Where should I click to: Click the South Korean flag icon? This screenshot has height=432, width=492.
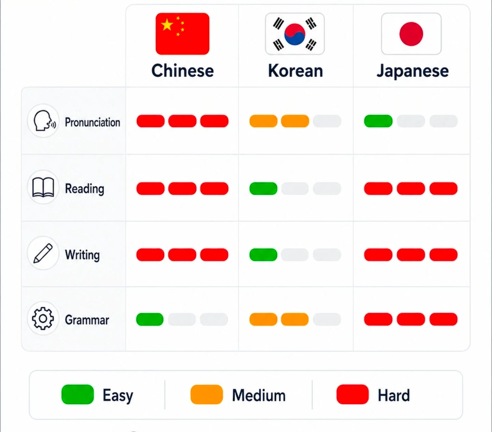pos(295,34)
